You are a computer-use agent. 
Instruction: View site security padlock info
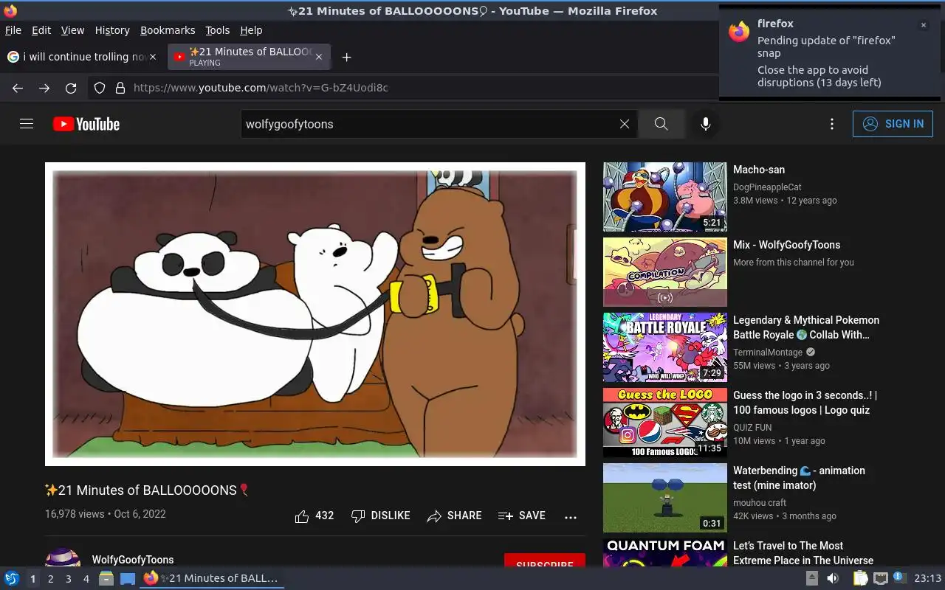pyautogui.click(x=120, y=88)
